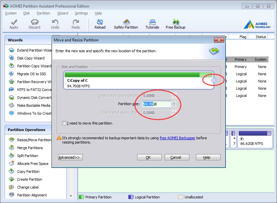Open the Wizard menu

click(x=62, y=13)
